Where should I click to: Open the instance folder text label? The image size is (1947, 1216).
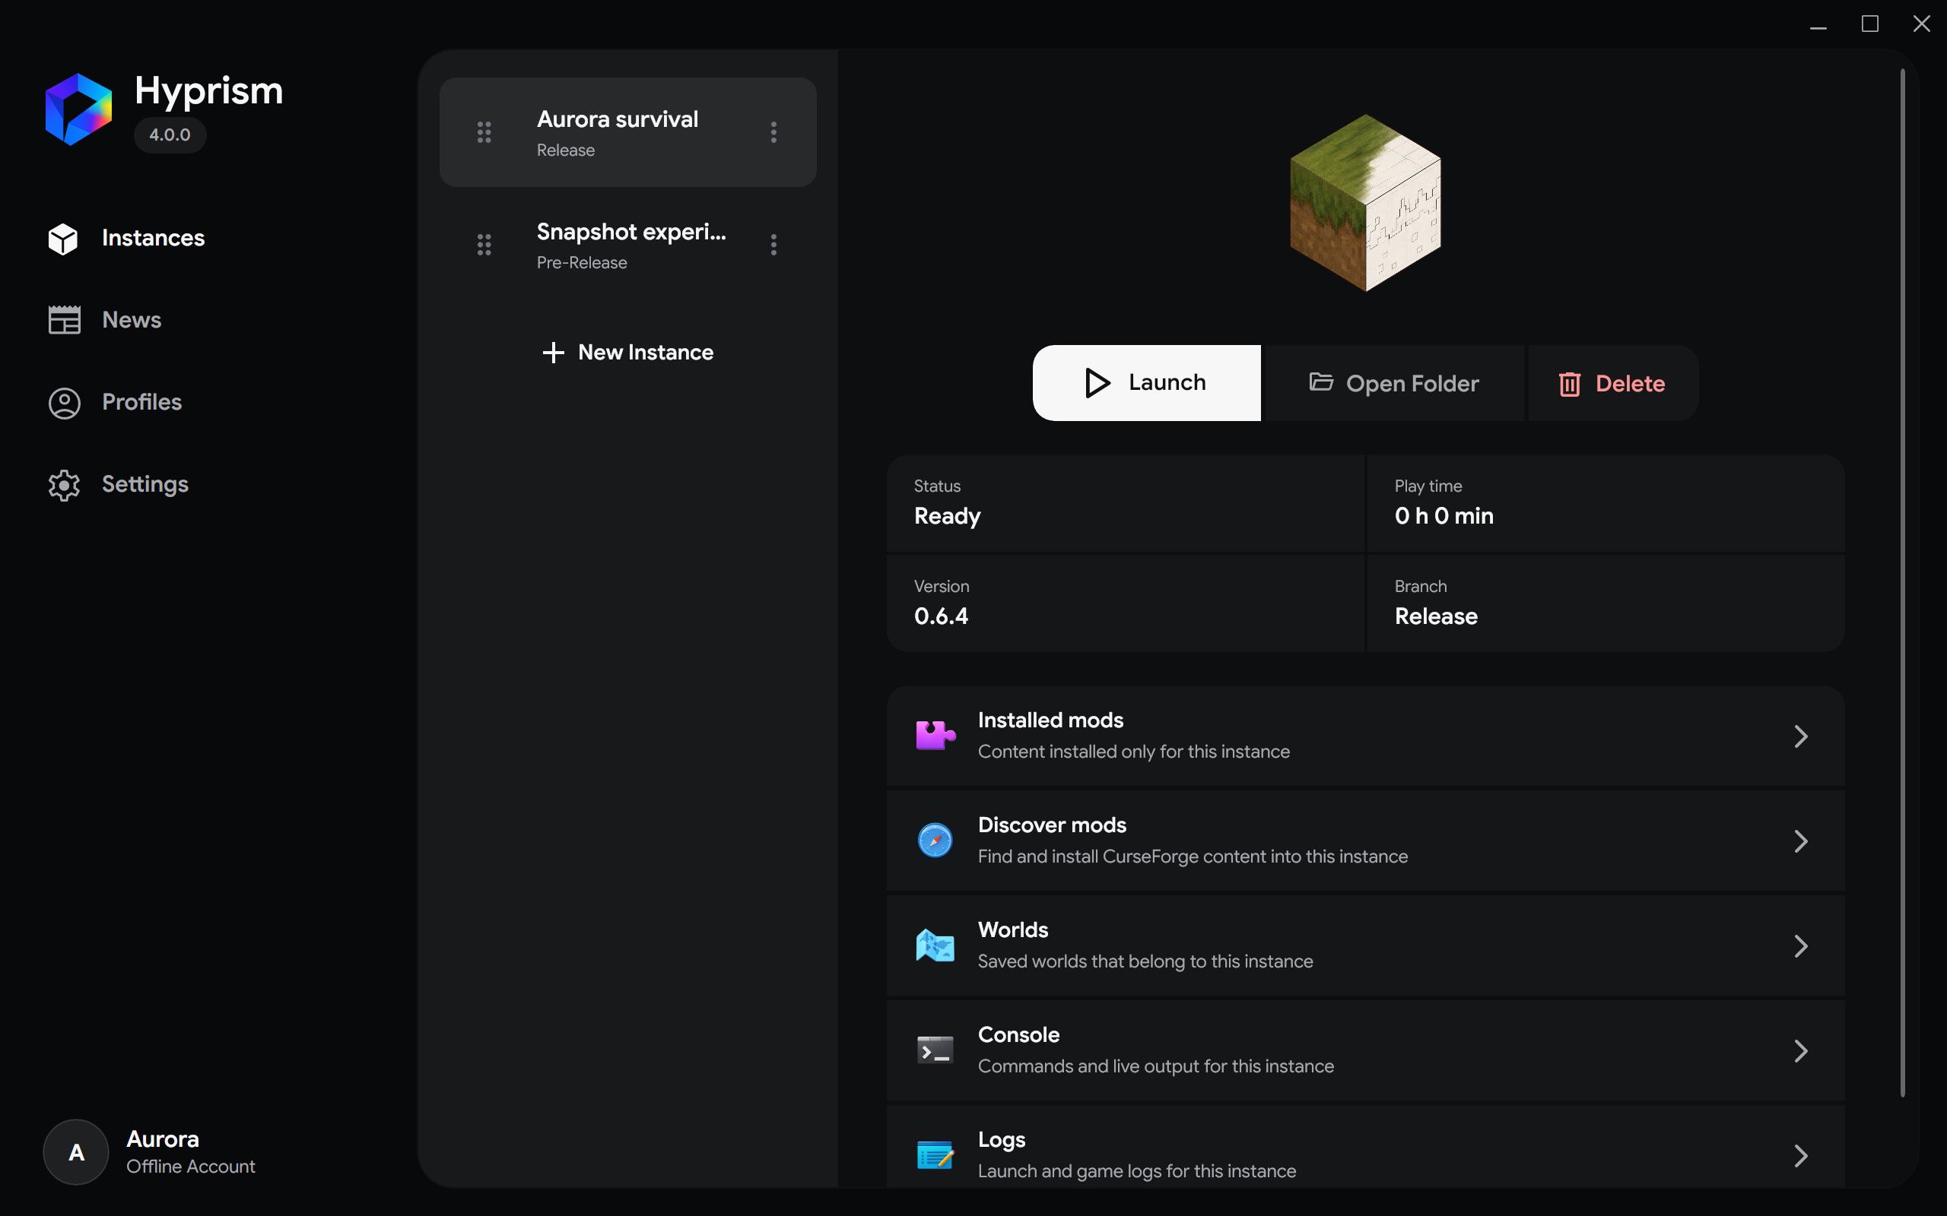1413,384
